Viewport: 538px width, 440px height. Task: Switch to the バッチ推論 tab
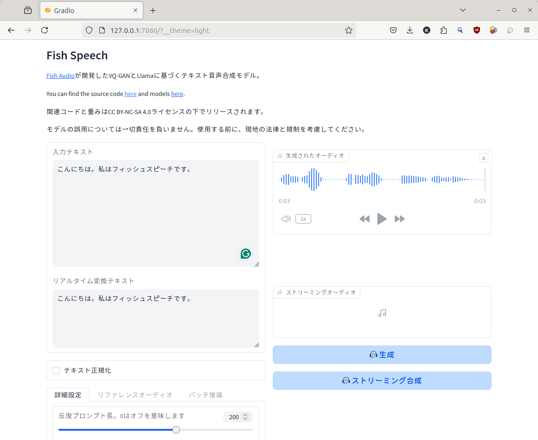(205, 395)
